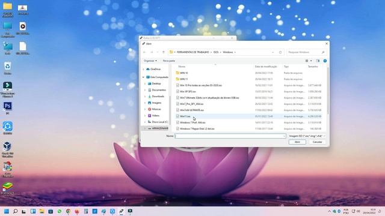Open the Organizar dropdown menu

point(150,61)
